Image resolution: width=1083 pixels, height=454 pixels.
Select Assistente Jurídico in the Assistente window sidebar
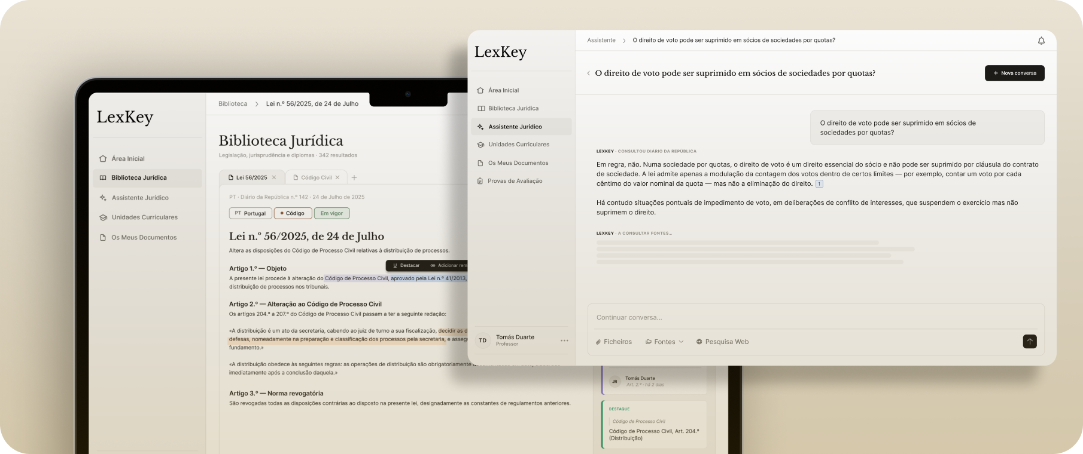coord(521,127)
